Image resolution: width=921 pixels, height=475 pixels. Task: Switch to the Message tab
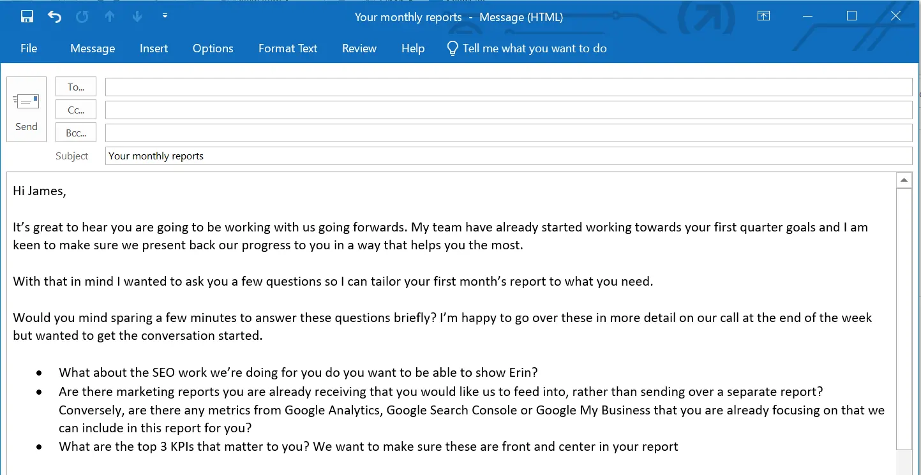(x=92, y=48)
